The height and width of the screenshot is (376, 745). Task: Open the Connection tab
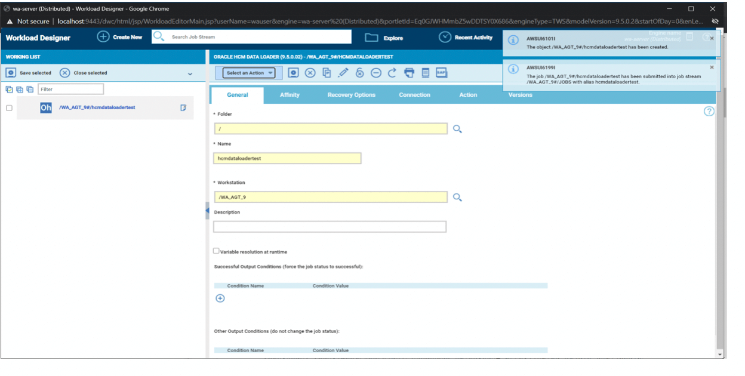(x=414, y=95)
